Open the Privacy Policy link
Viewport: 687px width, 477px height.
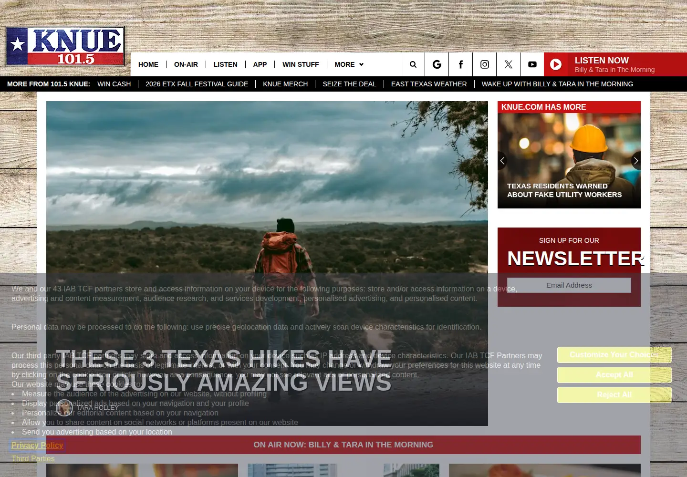37,445
